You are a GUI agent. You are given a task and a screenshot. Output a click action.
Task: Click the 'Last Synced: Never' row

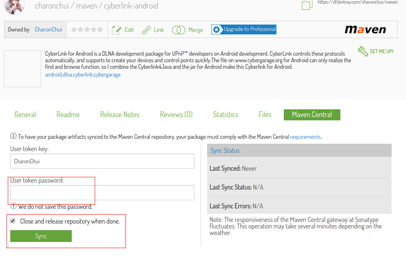(x=299, y=169)
